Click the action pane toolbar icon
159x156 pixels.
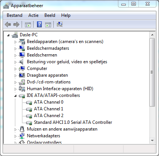[x=48, y=25]
